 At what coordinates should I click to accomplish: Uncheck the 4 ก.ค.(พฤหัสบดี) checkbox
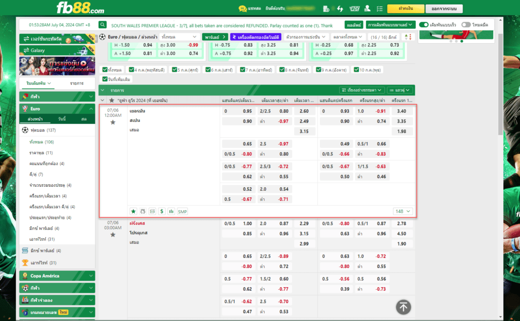132,70
